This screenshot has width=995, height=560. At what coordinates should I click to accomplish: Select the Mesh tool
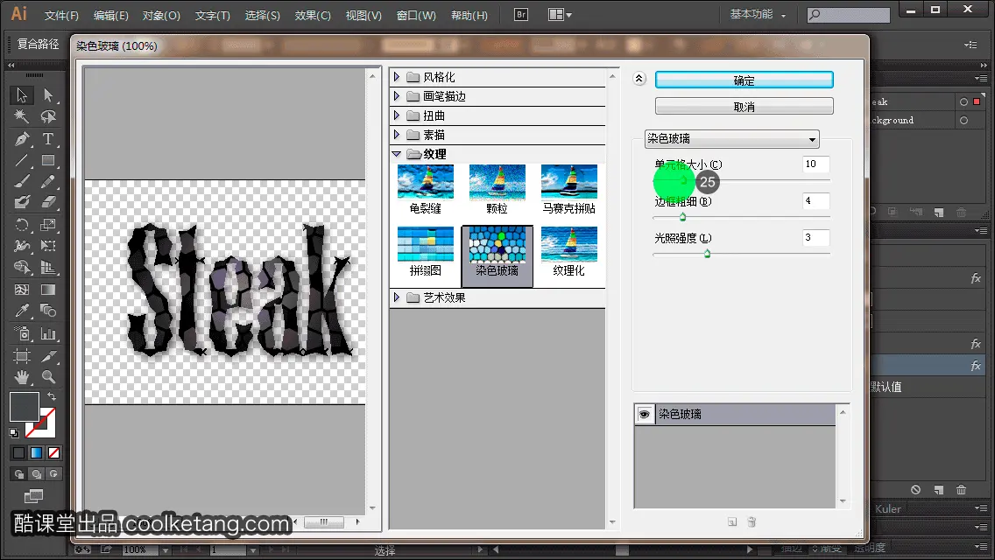click(22, 290)
